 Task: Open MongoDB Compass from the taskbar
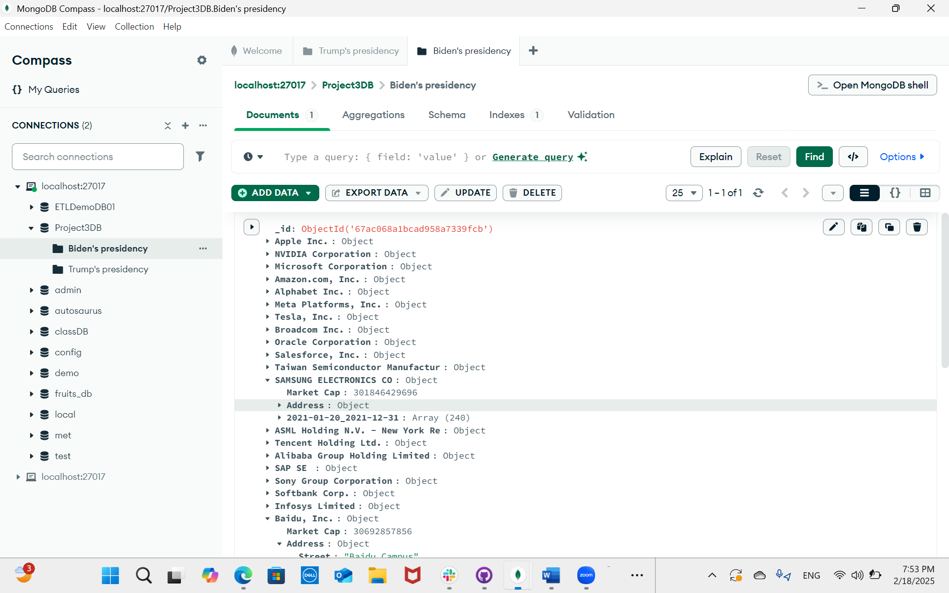[518, 575]
